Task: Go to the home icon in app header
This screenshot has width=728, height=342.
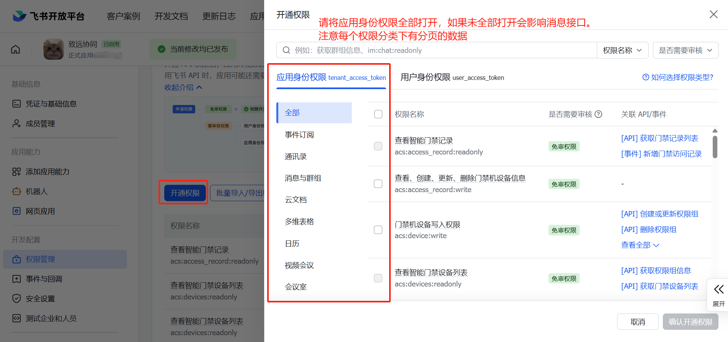Action: pyautogui.click(x=16, y=49)
